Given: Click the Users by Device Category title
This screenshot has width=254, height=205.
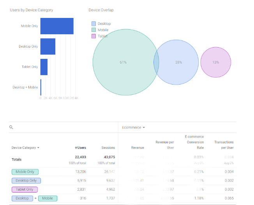Looking at the screenshot, I should (32, 10).
